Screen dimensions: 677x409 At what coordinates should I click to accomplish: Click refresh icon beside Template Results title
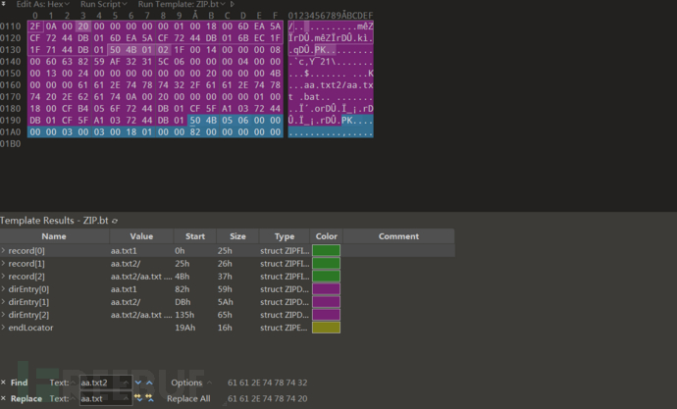[x=115, y=221]
